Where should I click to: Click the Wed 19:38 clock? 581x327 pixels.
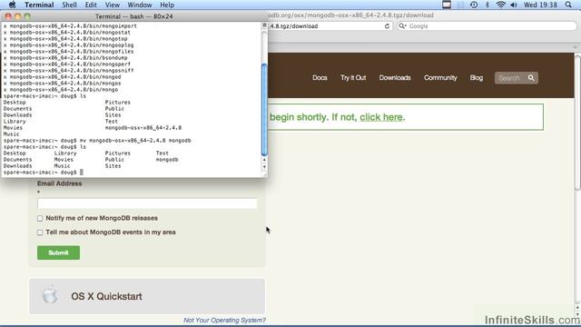tap(540, 5)
